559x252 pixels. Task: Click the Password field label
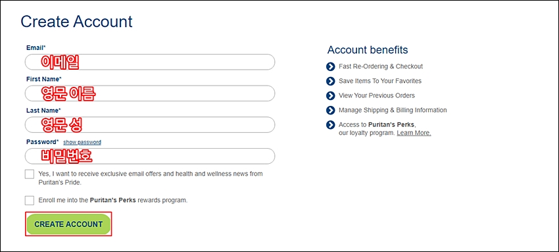coord(43,142)
